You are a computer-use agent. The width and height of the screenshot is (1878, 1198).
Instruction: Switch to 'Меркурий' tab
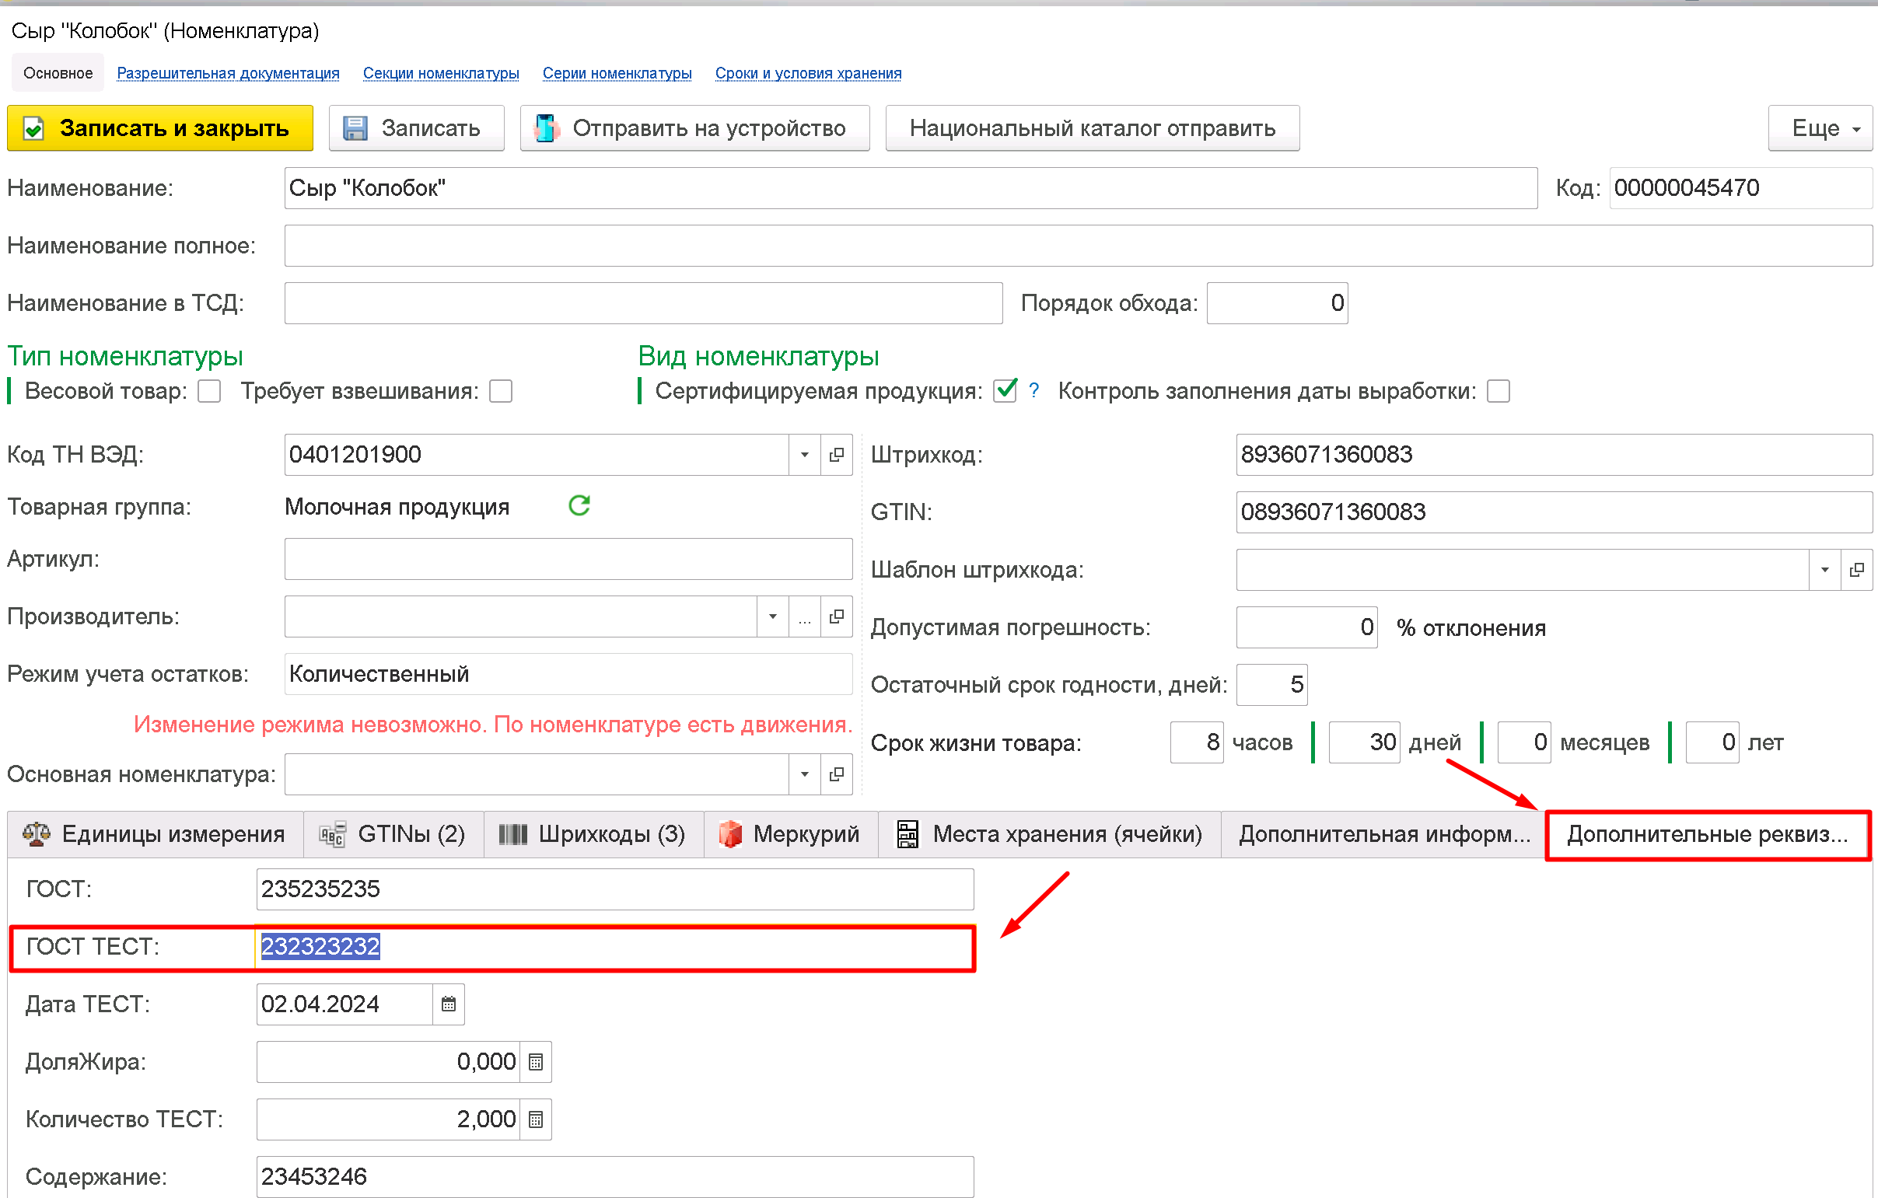791,834
